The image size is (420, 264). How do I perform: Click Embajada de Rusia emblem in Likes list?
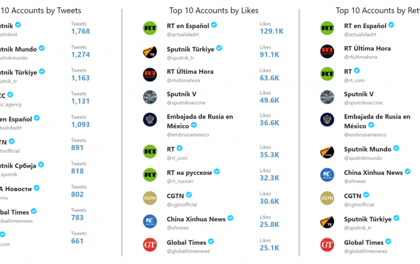[x=150, y=120]
